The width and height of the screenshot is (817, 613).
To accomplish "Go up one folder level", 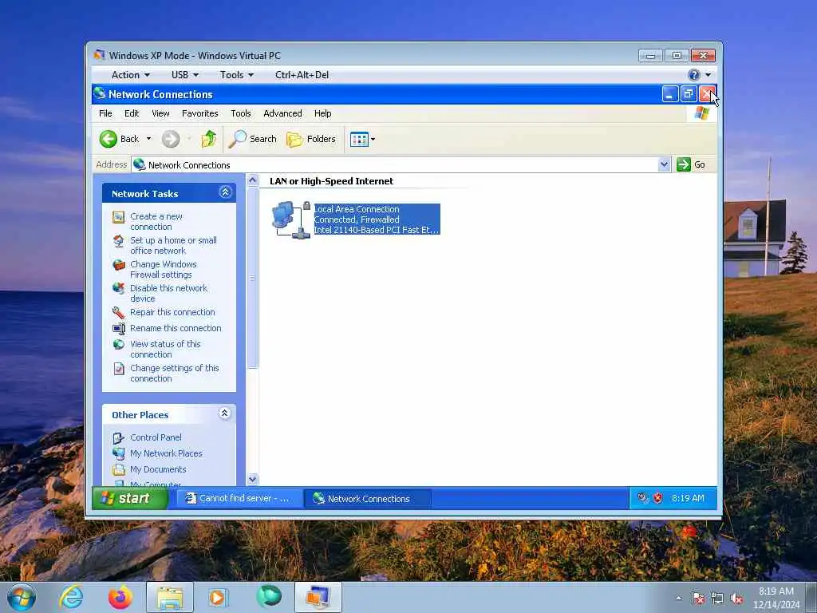I will [209, 139].
